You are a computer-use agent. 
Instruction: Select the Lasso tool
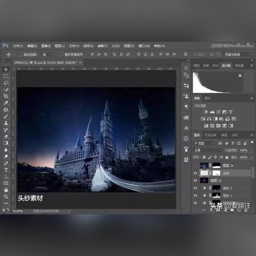click(6, 83)
